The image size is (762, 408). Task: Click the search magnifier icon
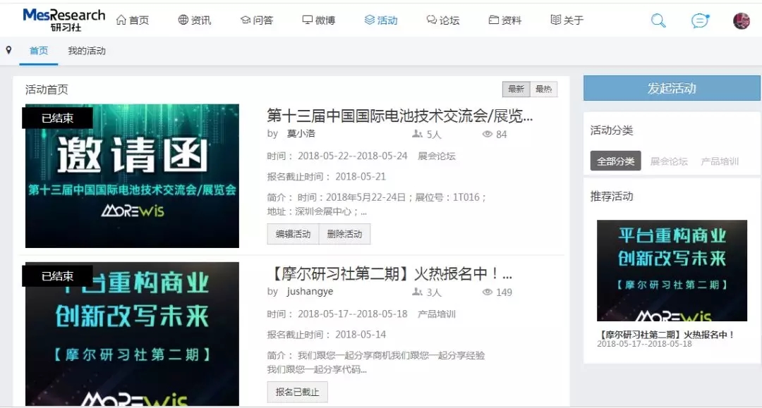coord(658,20)
